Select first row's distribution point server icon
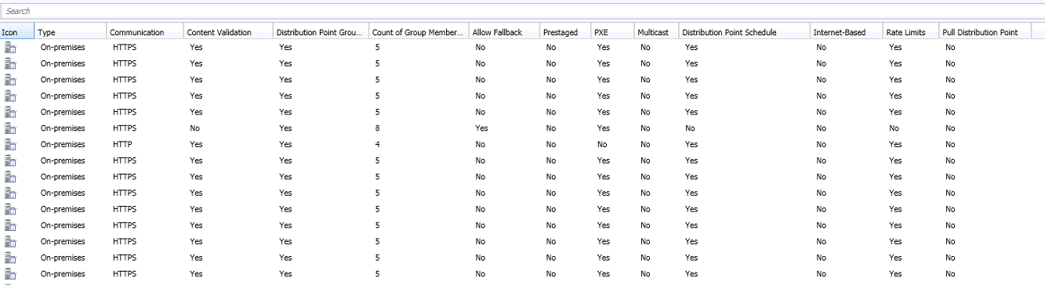This screenshot has width=1045, height=285. [10, 48]
